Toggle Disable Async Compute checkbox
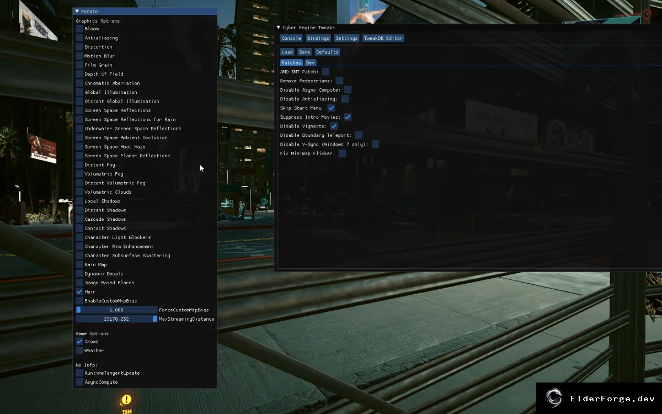This screenshot has height=414, width=662. click(x=348, y=90)
